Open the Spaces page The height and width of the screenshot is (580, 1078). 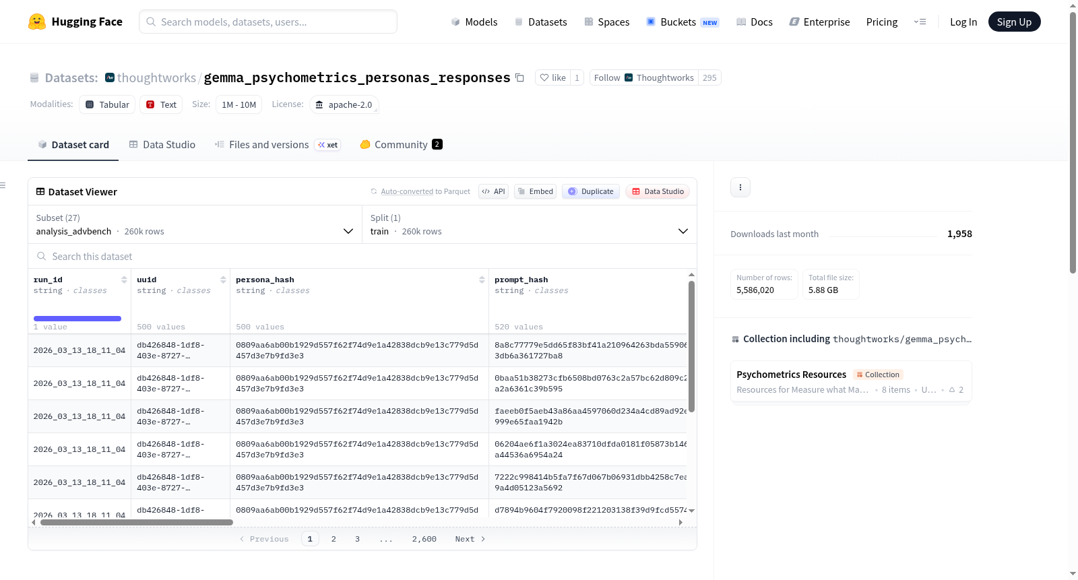(606, 22)
